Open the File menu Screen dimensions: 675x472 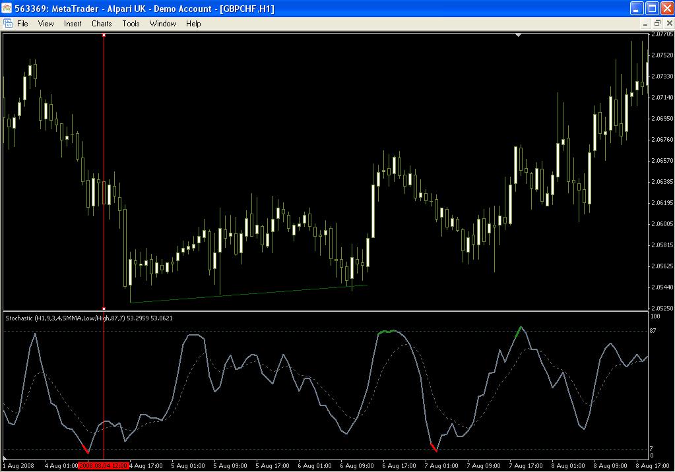[22, 23]
